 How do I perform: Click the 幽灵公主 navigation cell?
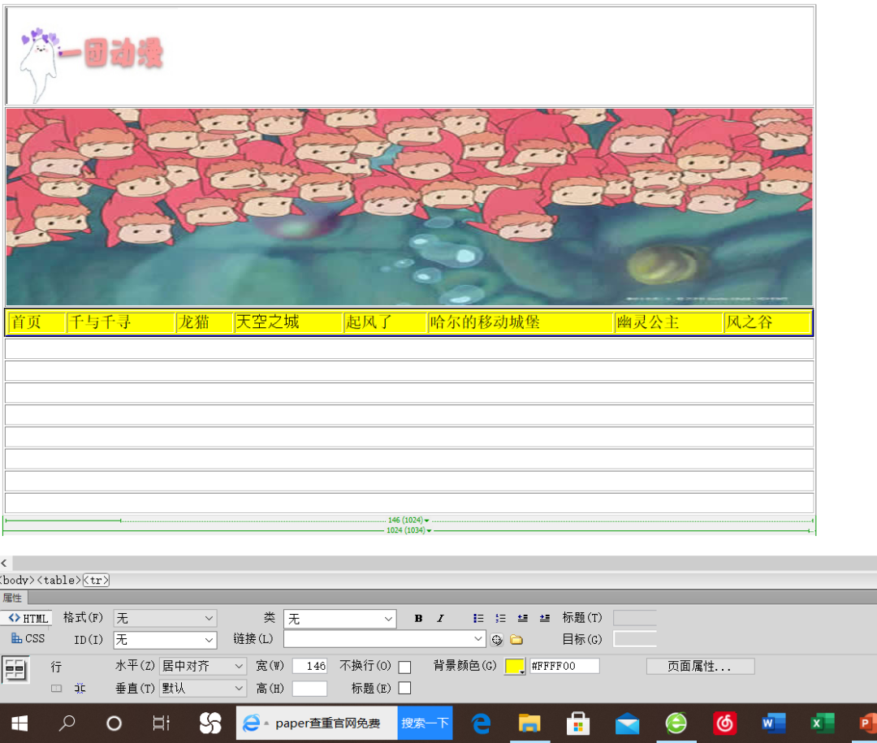coord(669,322)
